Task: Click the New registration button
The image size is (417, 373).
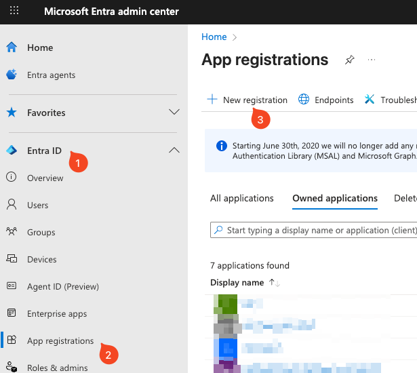Action: [x=247, y=100]
